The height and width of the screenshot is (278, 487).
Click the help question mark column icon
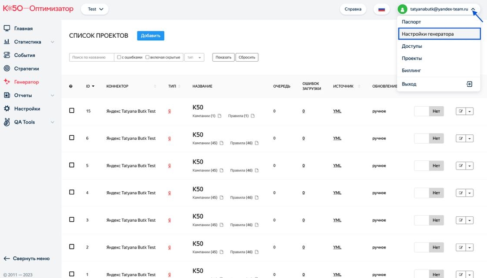click(x=71, y=86)
